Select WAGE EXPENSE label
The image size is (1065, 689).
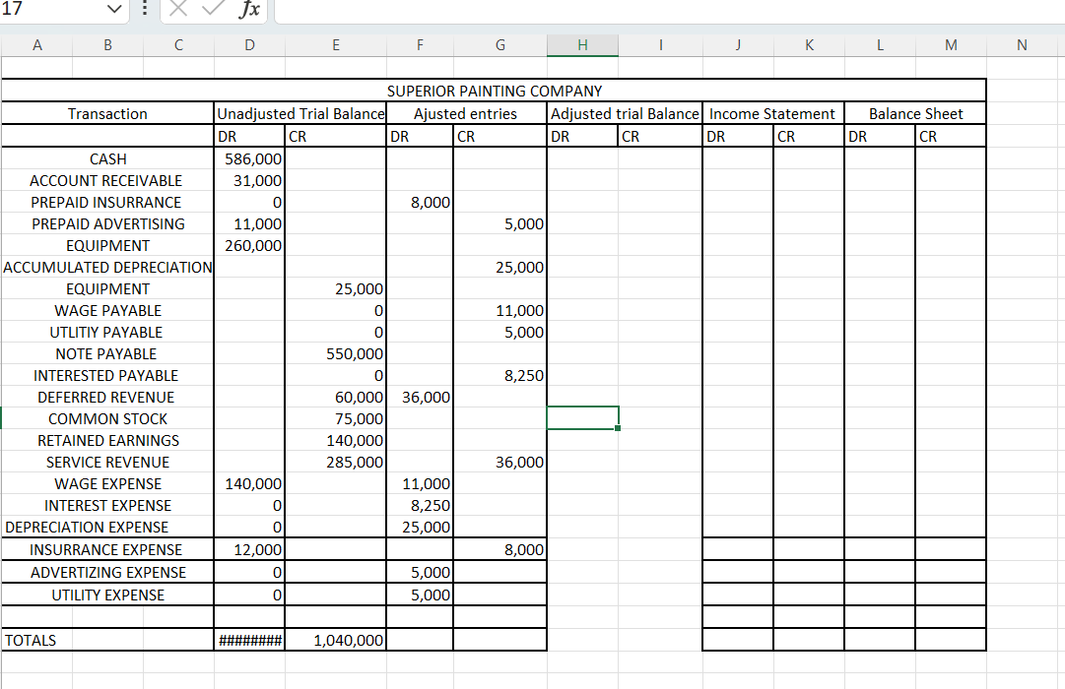point(108,484)
